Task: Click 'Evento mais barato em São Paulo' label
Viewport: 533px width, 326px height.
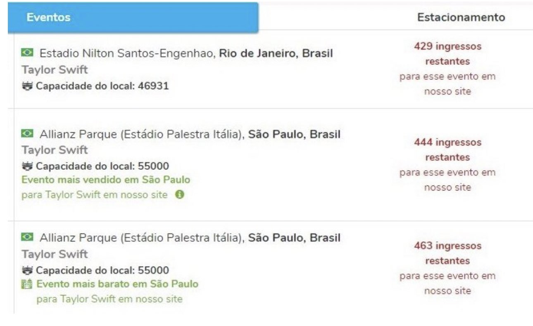Action: pyautogui.click(x=117, y=284)
